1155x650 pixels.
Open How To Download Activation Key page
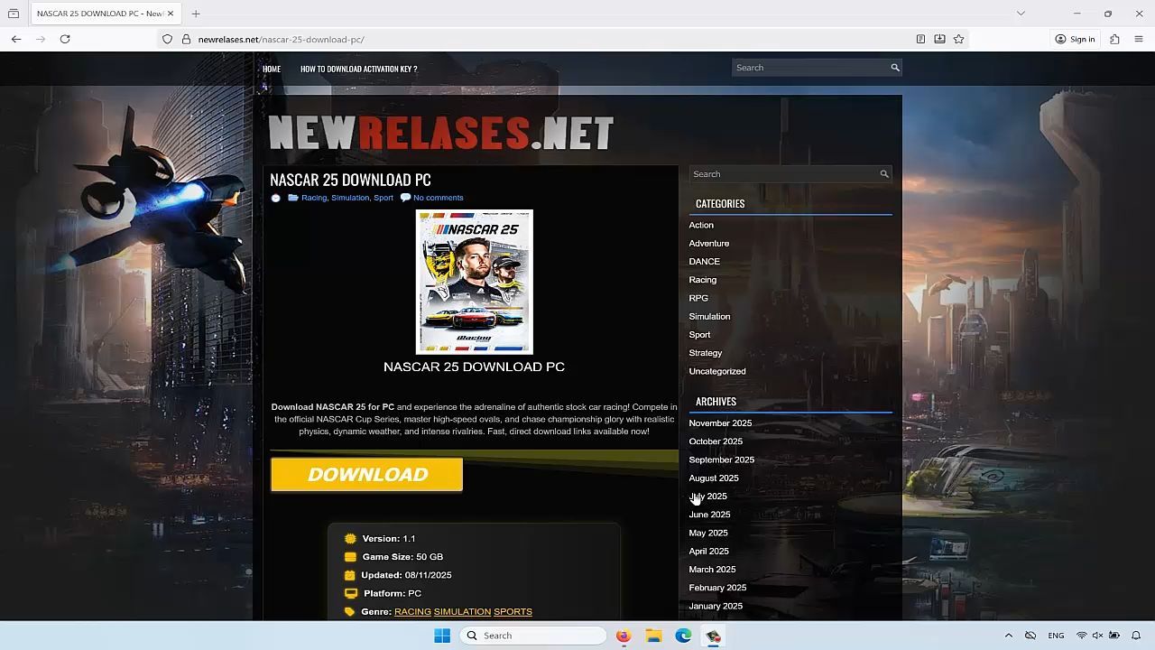point(358,69)
